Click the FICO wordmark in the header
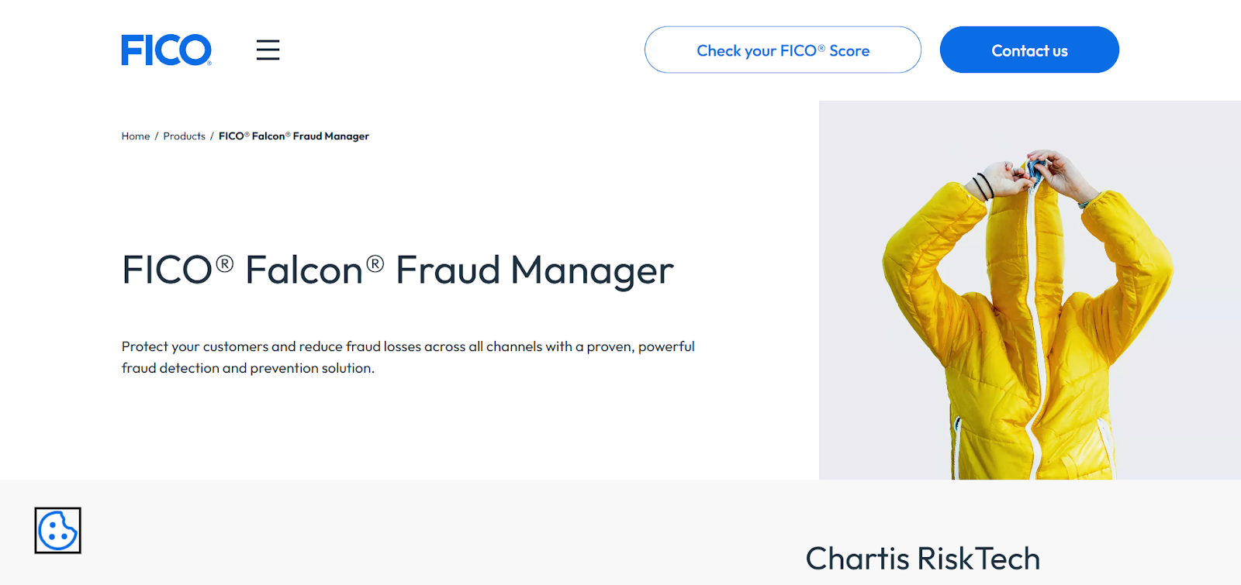The image size is (1241, 585). [x=166, y=48]
